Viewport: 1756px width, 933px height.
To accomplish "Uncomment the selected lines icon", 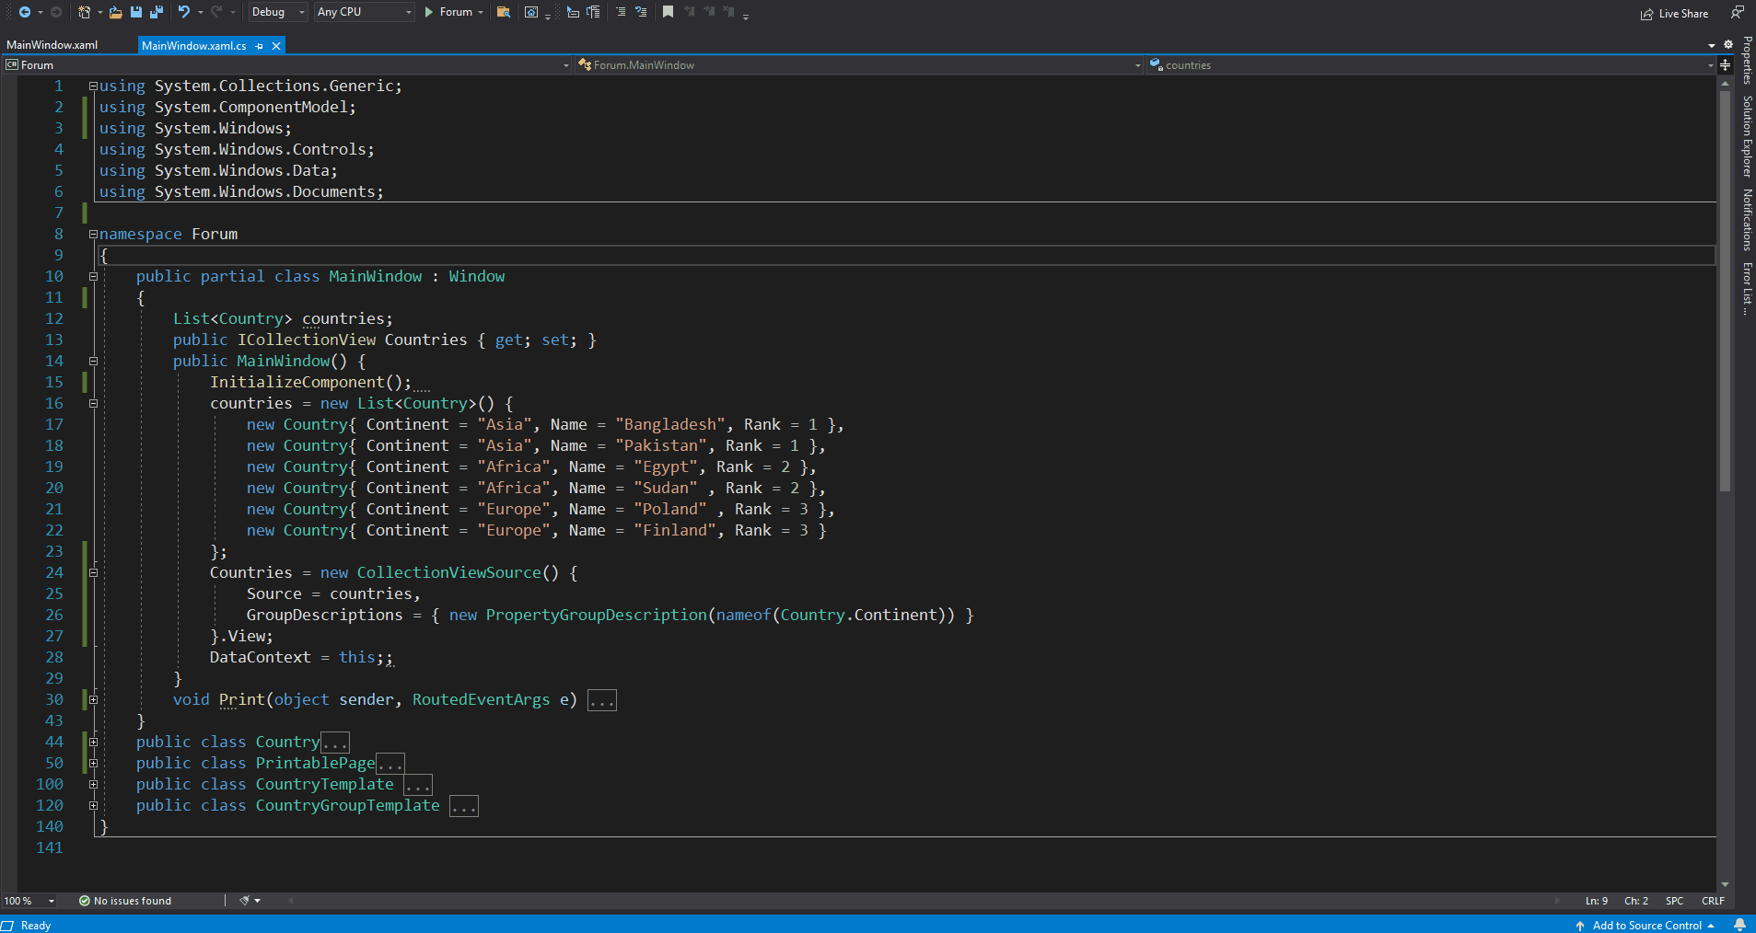I will (x=641, y=12).
